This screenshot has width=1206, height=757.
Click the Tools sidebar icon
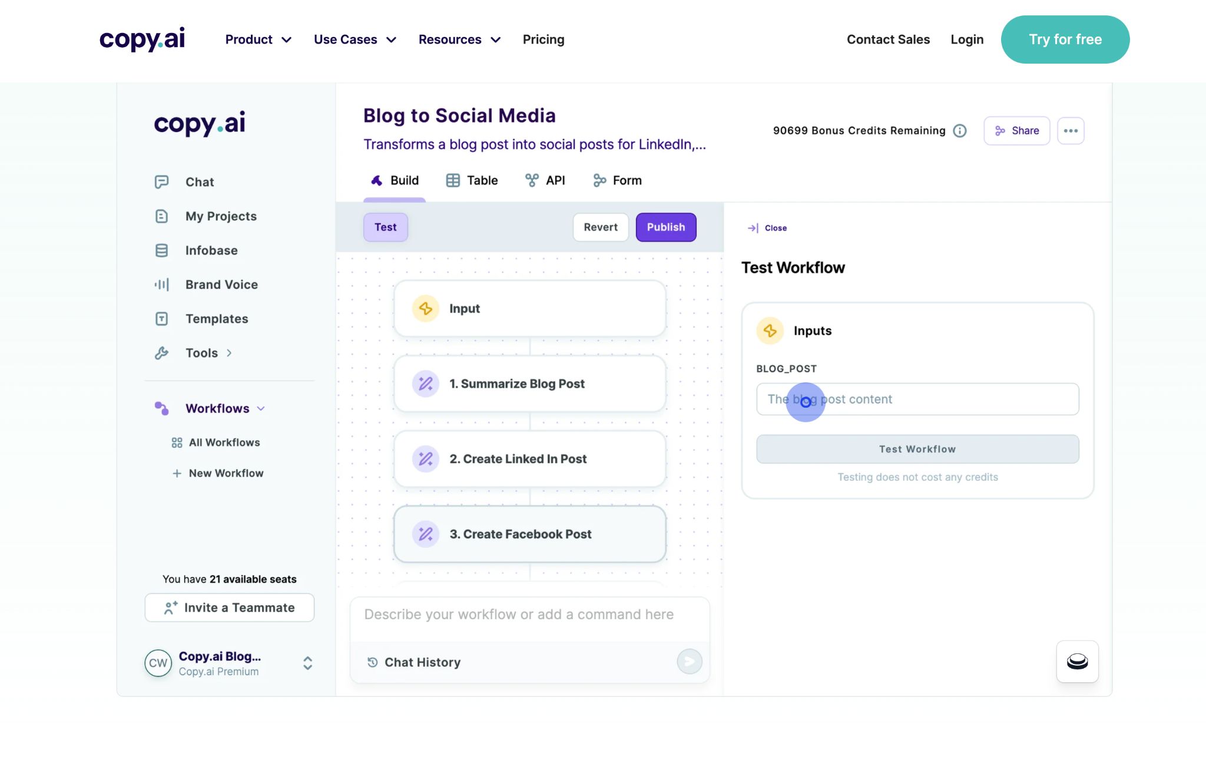160,352
